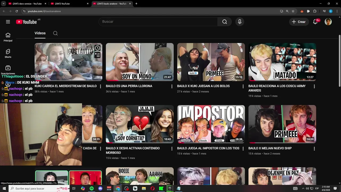The height and width of the screenshot is (192, 341).
Task: Close the baulo anakeve tab
Action: 130,4
